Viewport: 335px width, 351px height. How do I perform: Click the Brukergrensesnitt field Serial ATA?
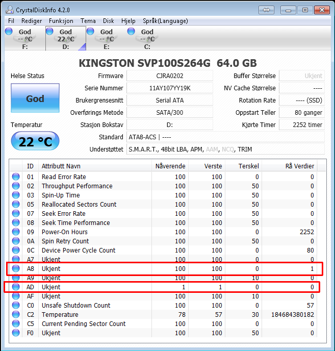(x=170, y=101)
